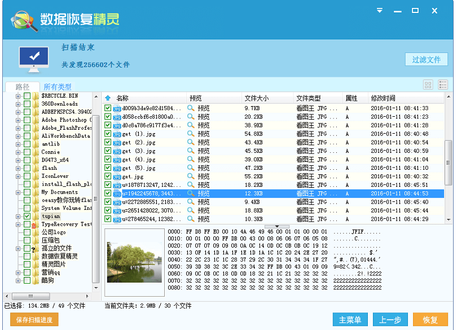Expand the $RECYCLE.BIN tree node

click(19, 96)
